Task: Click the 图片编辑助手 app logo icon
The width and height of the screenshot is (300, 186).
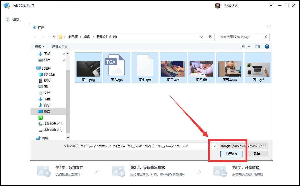Action: coord(6,5)
